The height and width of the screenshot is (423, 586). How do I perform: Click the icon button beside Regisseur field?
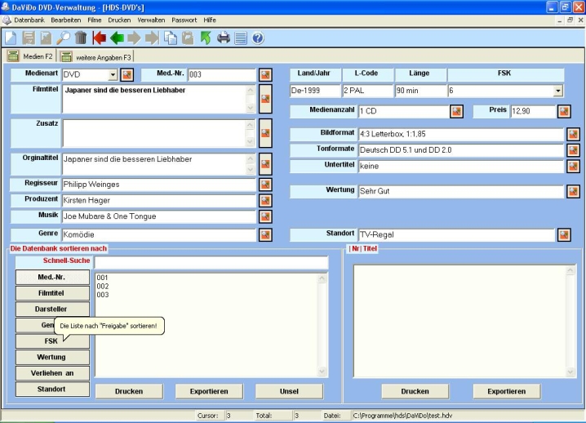265,185
